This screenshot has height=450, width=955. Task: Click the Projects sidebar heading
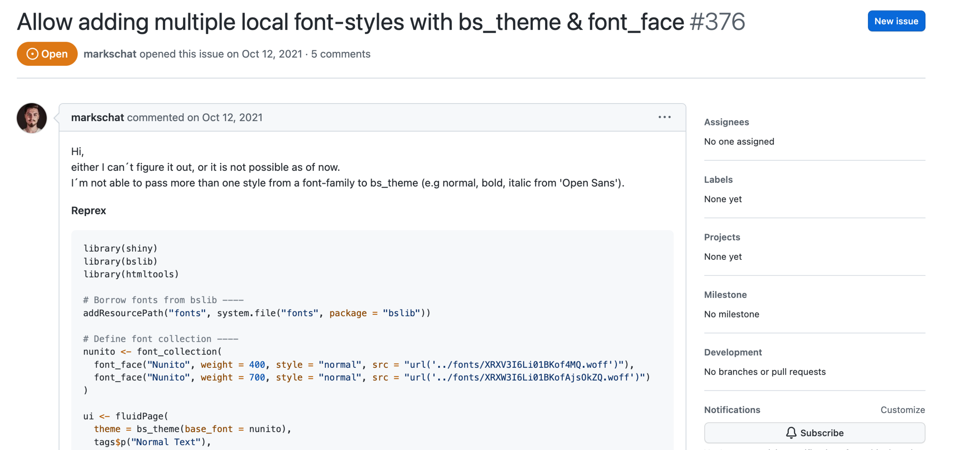722,237
